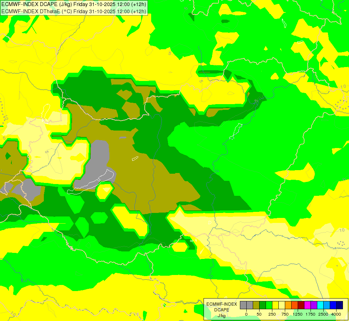Click the legend value label 250
The image size is (349, 321).
click(x=272, y=314)
